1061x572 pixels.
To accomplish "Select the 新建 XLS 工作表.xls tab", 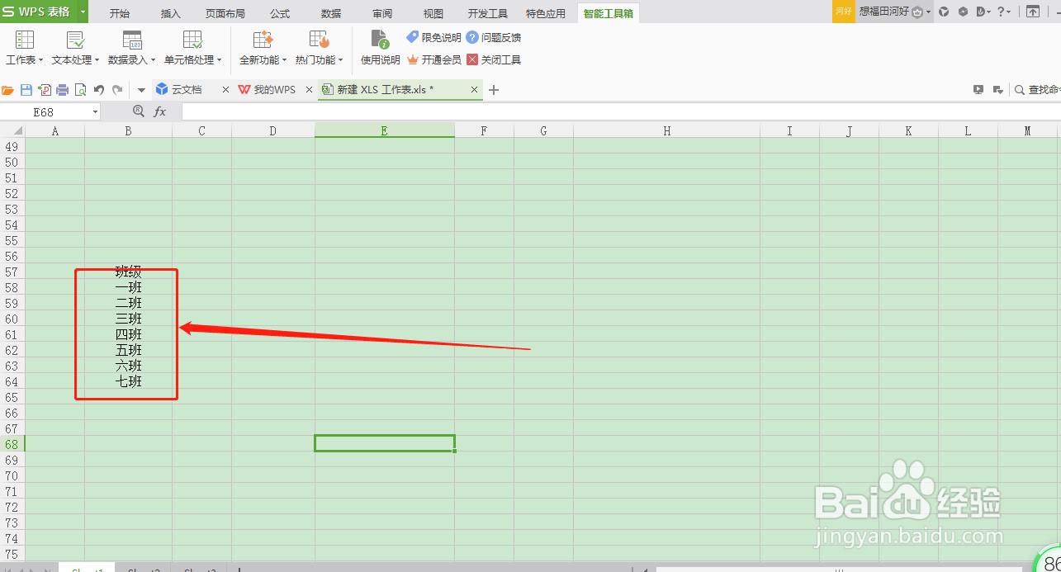I will 385,89.
